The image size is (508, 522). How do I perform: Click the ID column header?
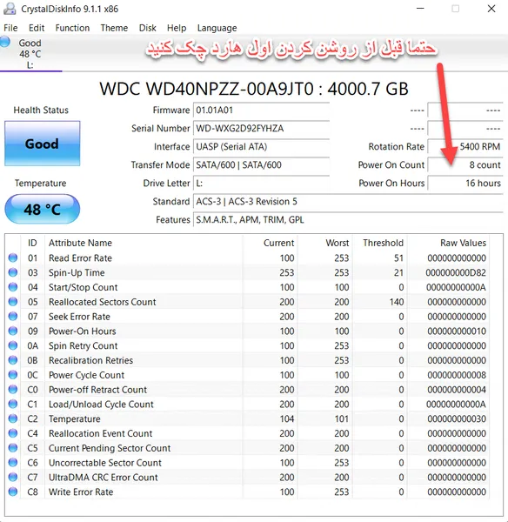click(x=32, y=243)
